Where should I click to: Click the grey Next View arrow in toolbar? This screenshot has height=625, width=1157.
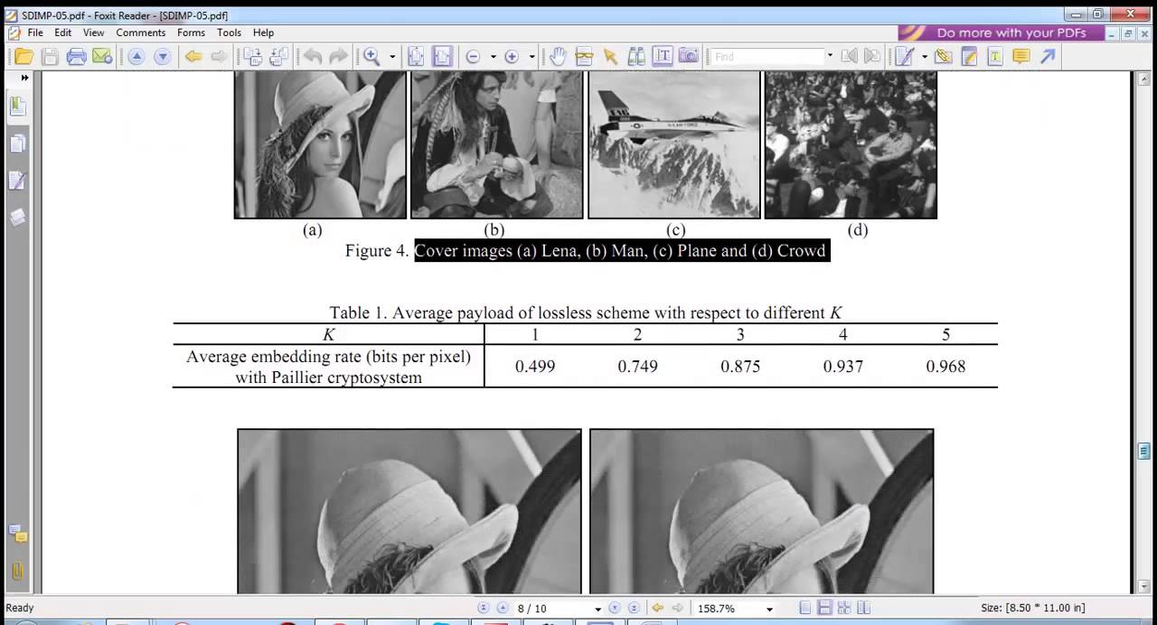(x=219, y=57)
